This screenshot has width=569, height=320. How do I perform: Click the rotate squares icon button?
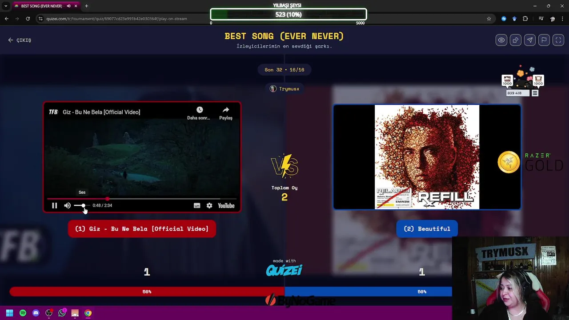click(x=515, y=40)
